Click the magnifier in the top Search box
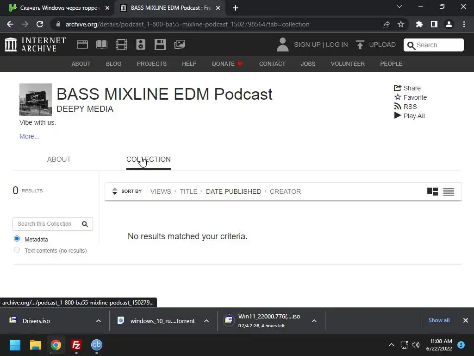474x356 pixels. 411,45
